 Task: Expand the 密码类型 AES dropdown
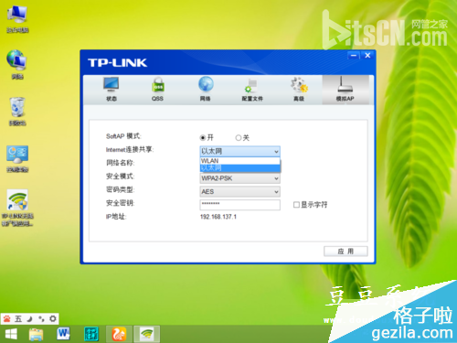tap(240, 191)
